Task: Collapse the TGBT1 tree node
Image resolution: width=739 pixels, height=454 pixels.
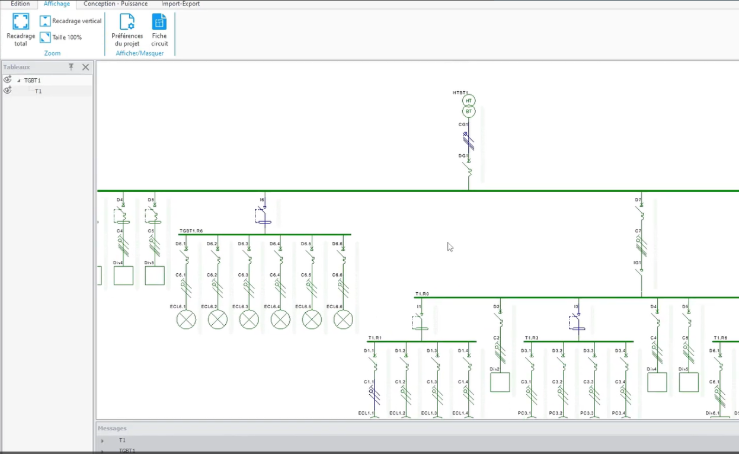Action: coord(18,81)
